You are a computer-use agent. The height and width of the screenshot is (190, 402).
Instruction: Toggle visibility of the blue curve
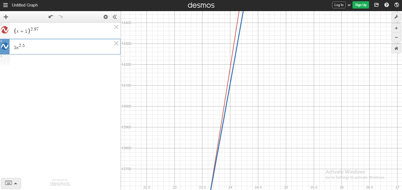tap(5, 46)
